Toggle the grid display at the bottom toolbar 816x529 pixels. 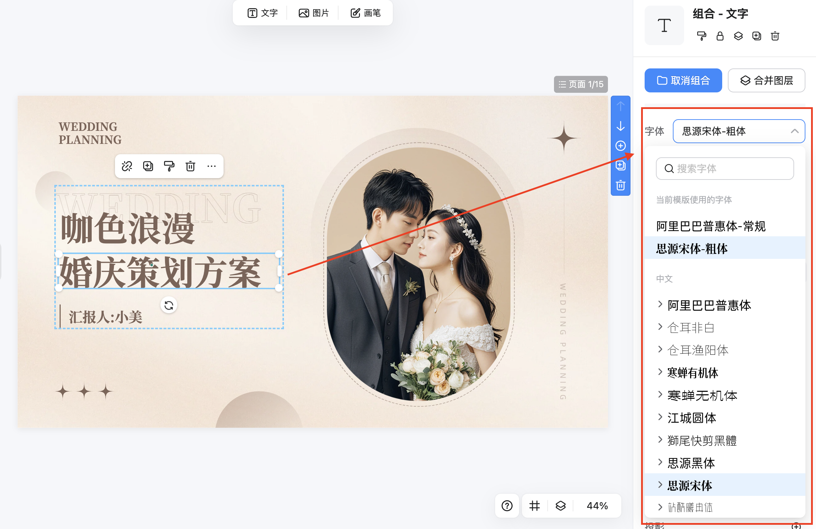pyautogui.click(x=534, y=506)
